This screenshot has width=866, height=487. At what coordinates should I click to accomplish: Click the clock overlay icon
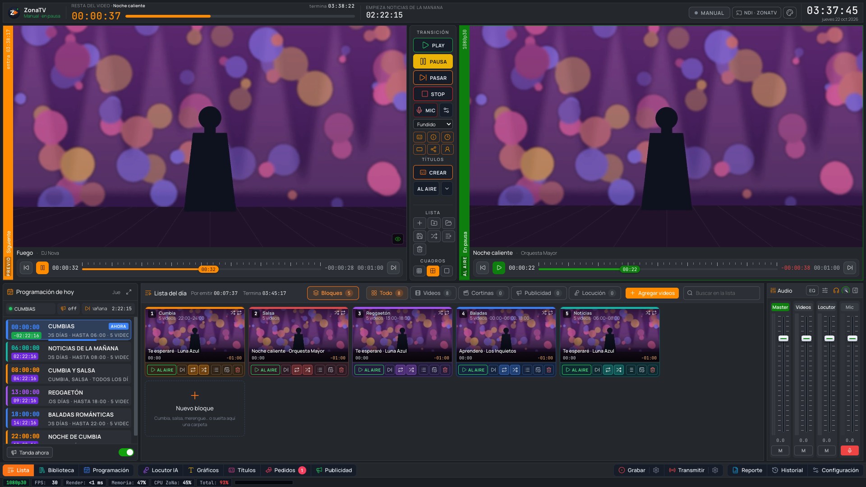447,137
